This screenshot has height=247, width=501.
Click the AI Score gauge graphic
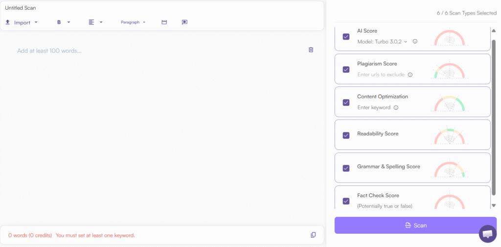(450, 38)
